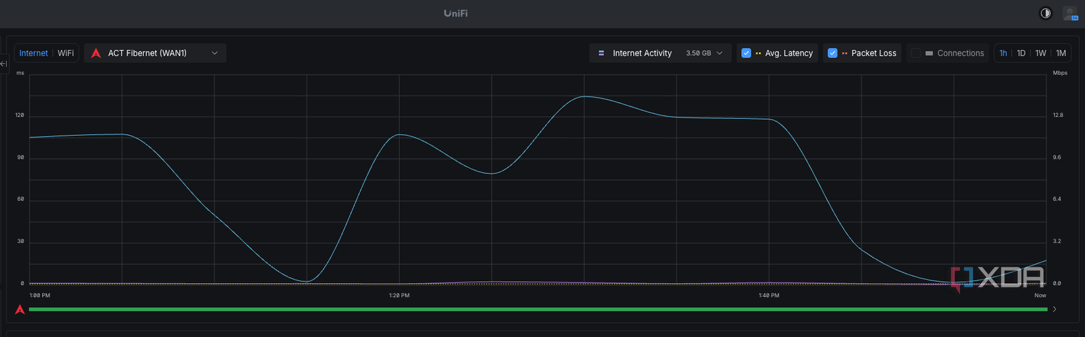Choose the 1M time range
1085x337 pixels.
tap(1061, 53)
